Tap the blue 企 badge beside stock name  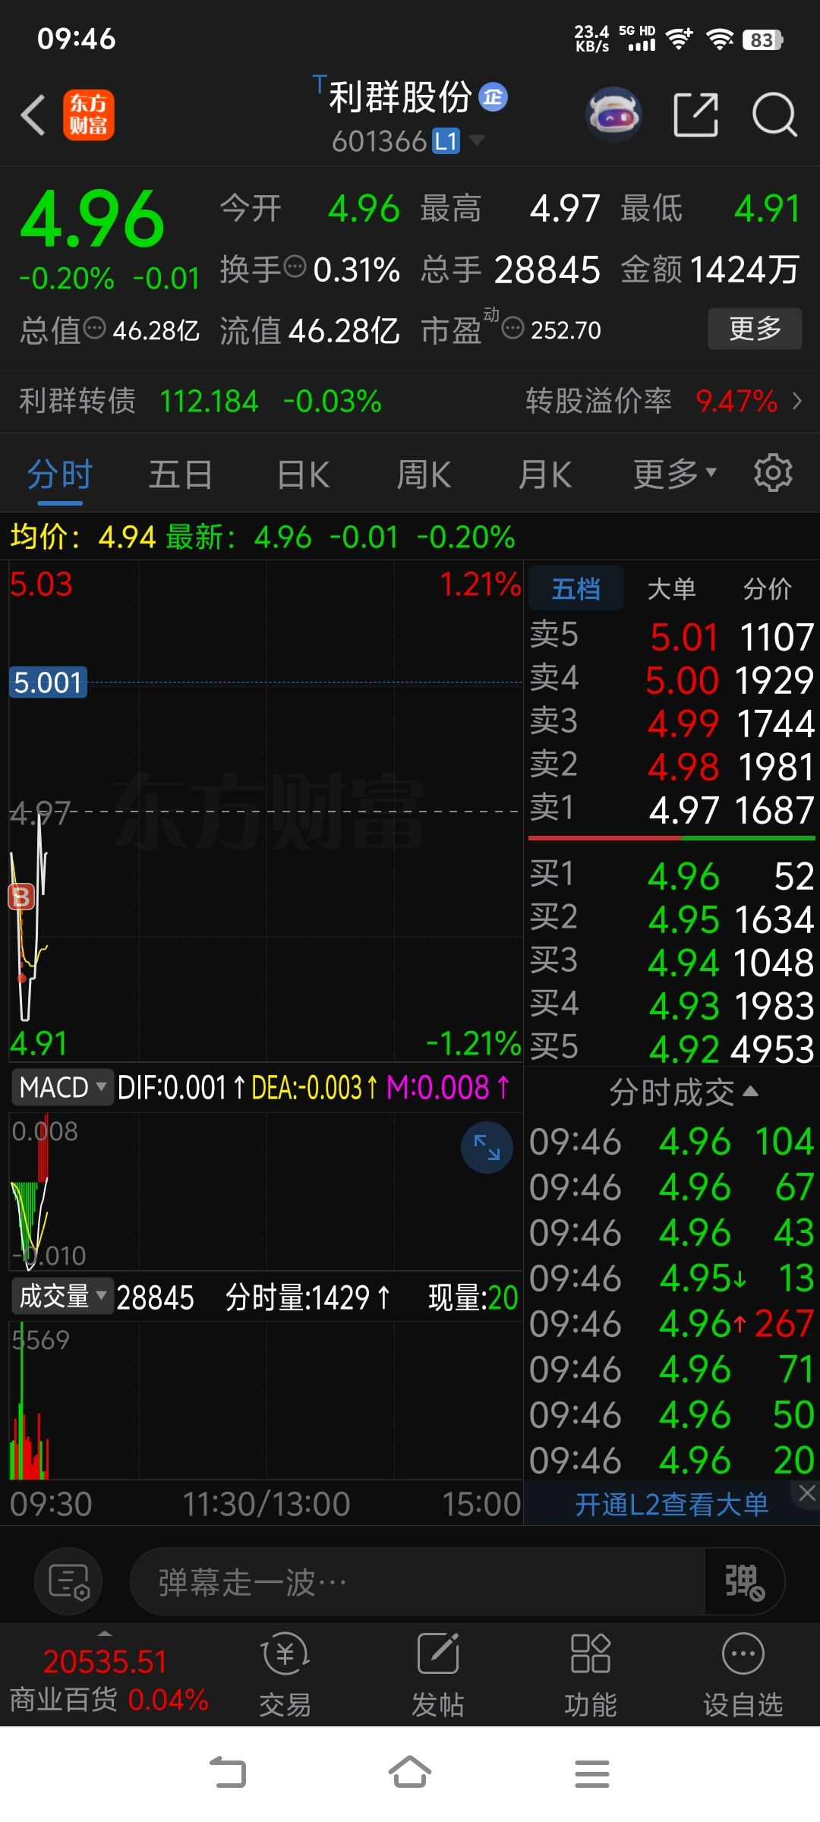(x=493, y=97)
